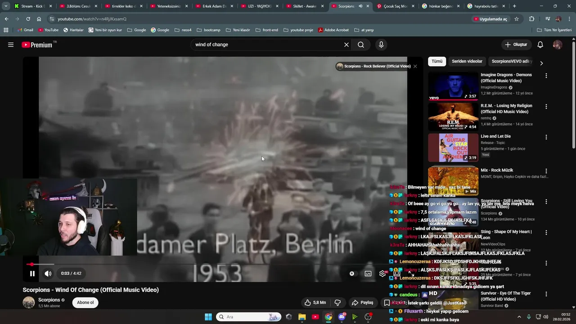Image resolution: width=576 pixels, height=324 pixels.
Task: Open more options for Imagine Dragons - Demons
Action: click(x=546, y=76)
